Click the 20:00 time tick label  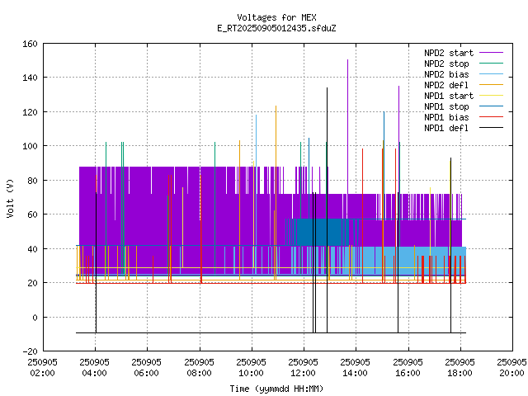point(512,372)
